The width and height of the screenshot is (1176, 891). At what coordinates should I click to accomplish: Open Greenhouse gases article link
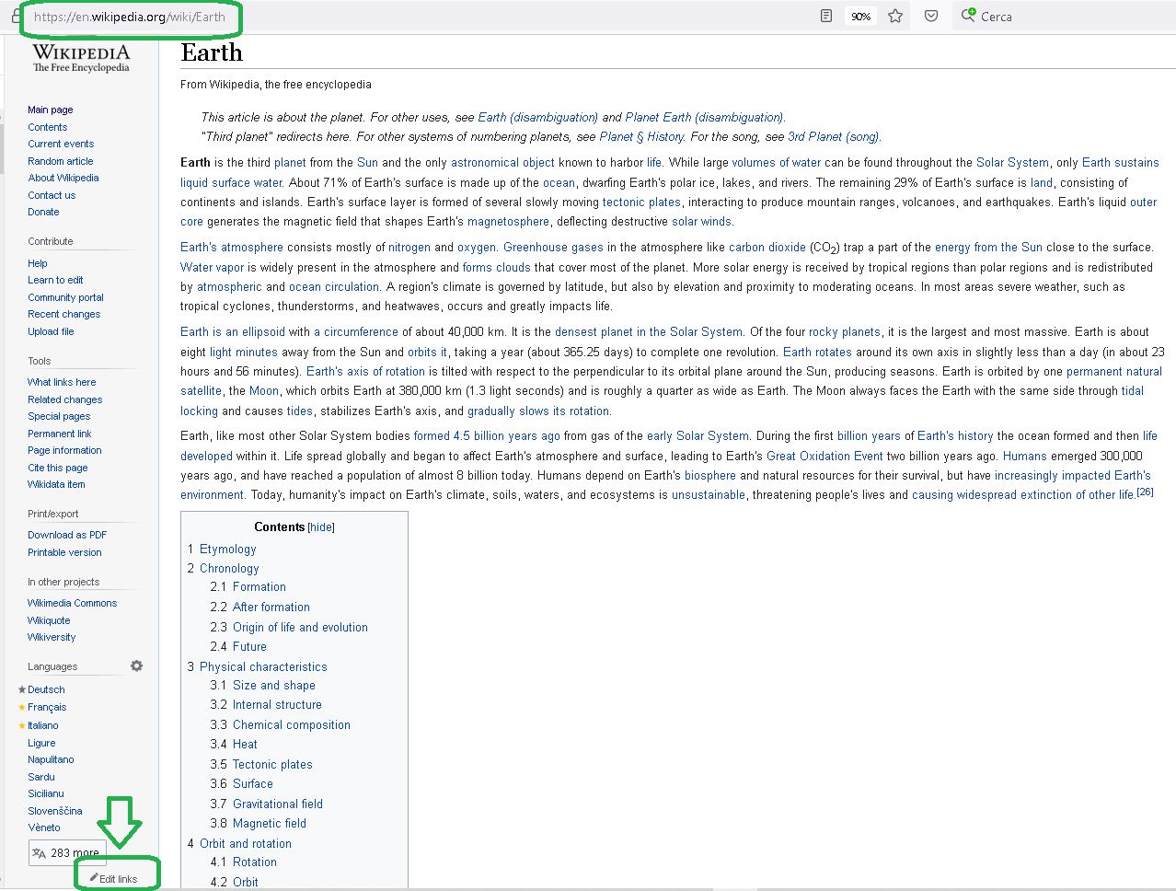[553, 247]
